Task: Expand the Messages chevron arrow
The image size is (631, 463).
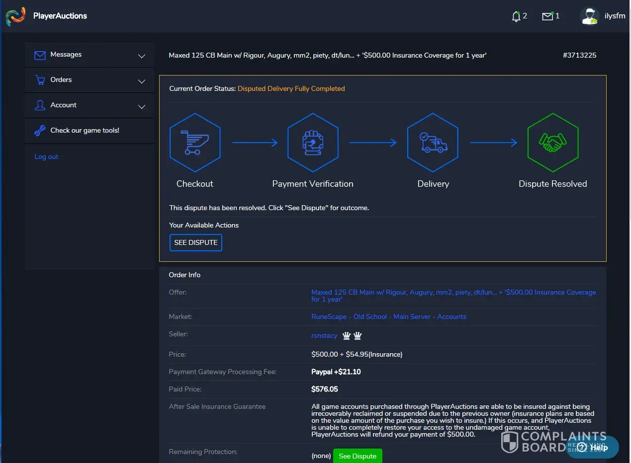Action: coord(142,56)
